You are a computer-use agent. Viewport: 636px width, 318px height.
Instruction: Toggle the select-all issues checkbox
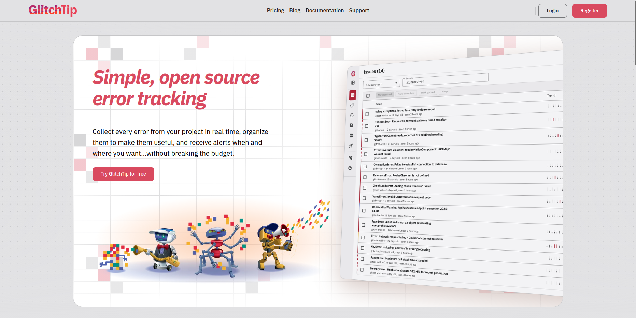(x=368, y=96)
